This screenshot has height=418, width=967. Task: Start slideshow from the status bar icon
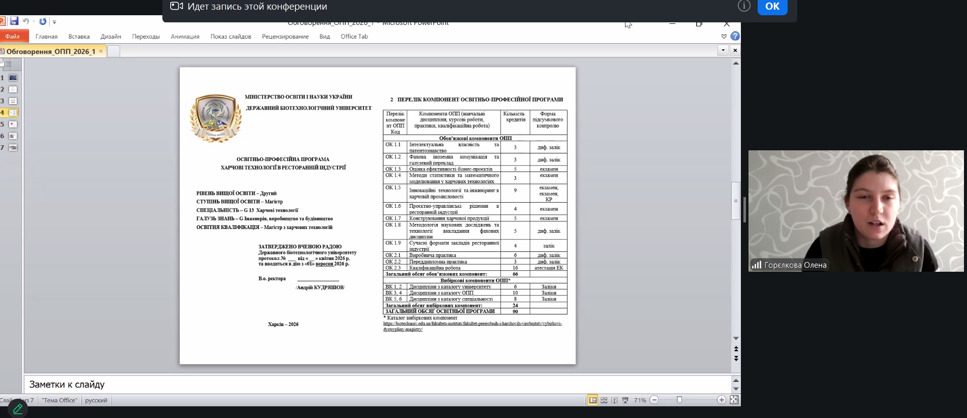625,400
